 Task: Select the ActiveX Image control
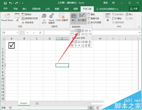pyautogui.click(x=83, y=45)
